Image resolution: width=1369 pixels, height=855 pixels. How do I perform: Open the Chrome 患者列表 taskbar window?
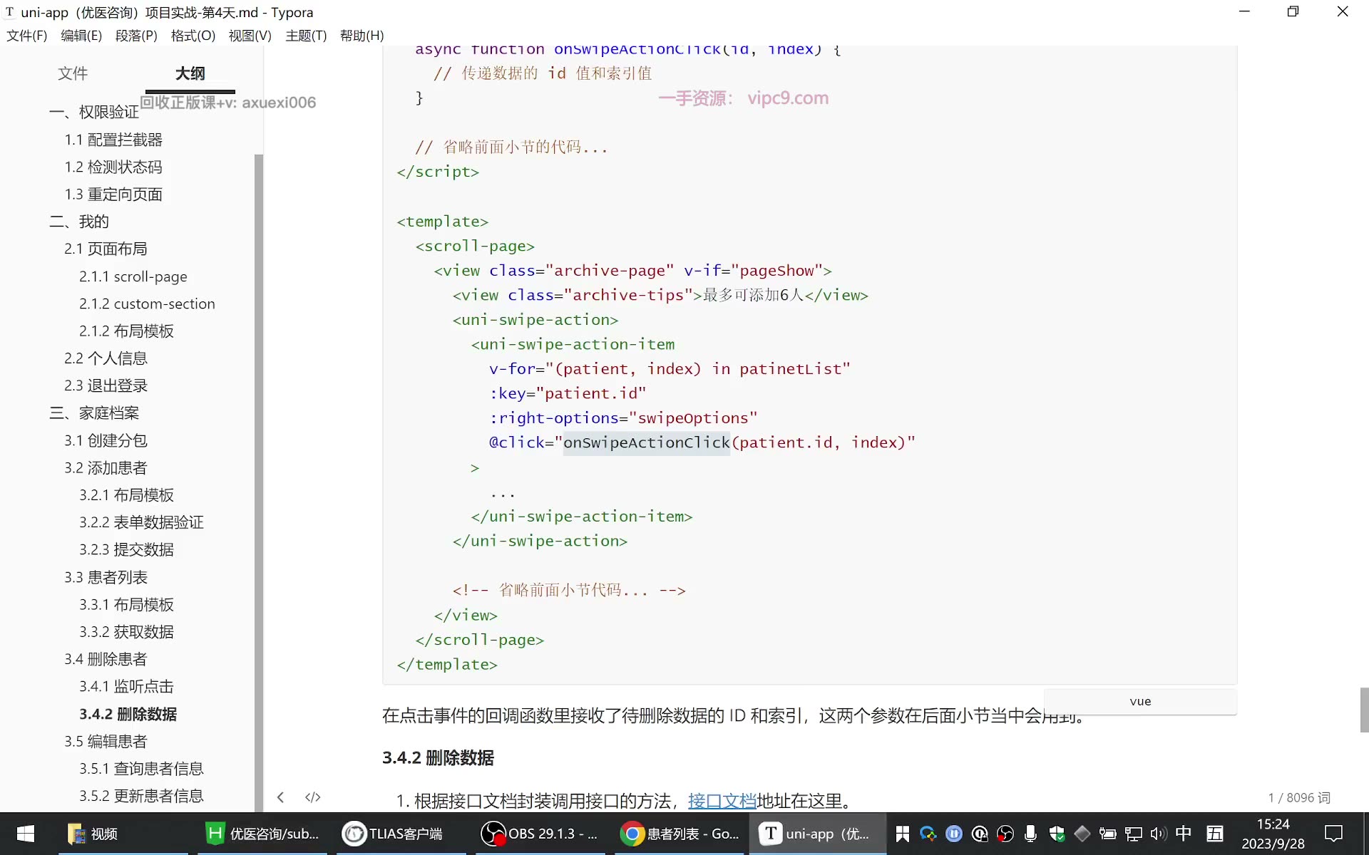680,834
